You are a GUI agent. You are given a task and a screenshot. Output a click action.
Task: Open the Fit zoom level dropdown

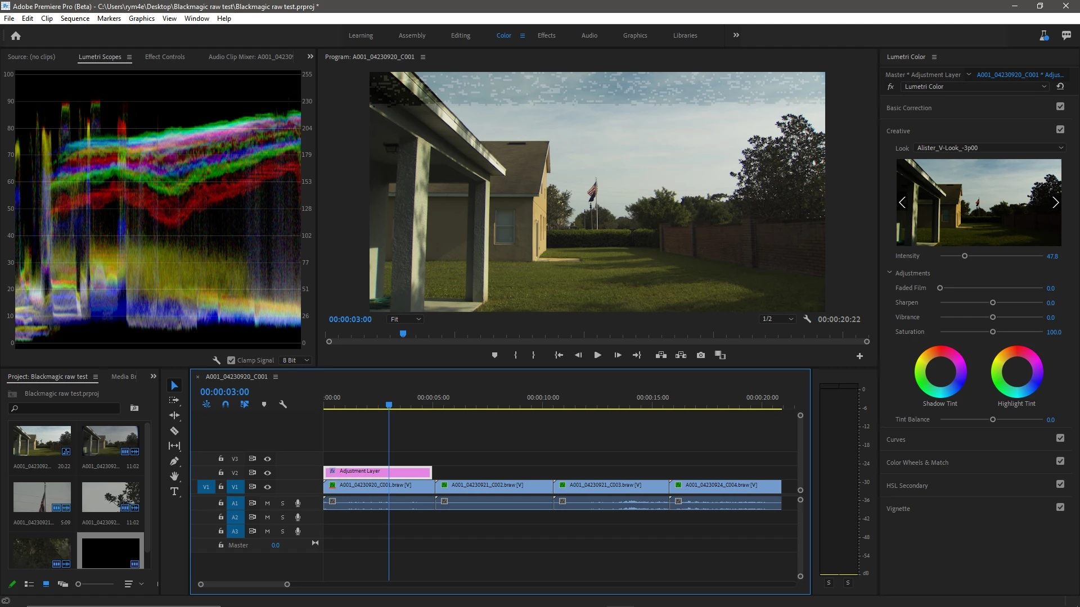point(406,319)
